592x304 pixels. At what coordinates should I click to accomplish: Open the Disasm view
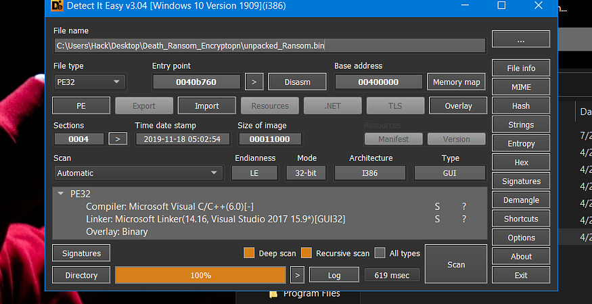coord(297,82)
